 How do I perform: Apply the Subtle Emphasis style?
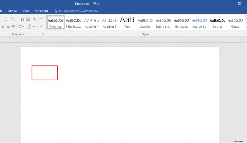[163, 23]
